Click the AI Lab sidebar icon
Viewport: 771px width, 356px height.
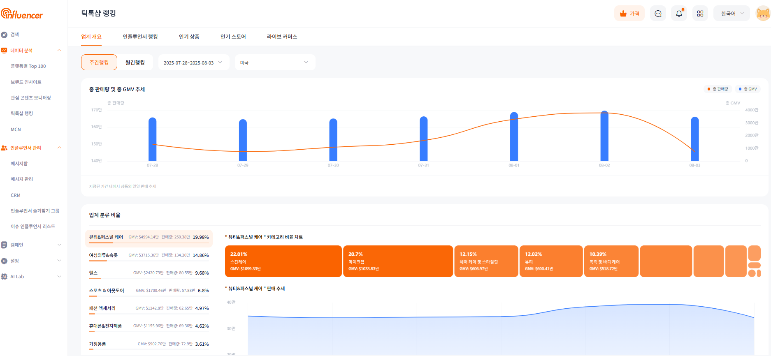point(4,277)
